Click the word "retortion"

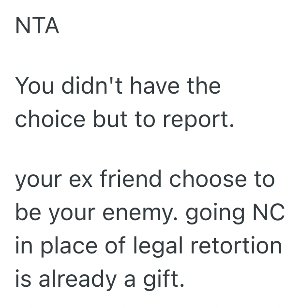(x=241, y=245)
